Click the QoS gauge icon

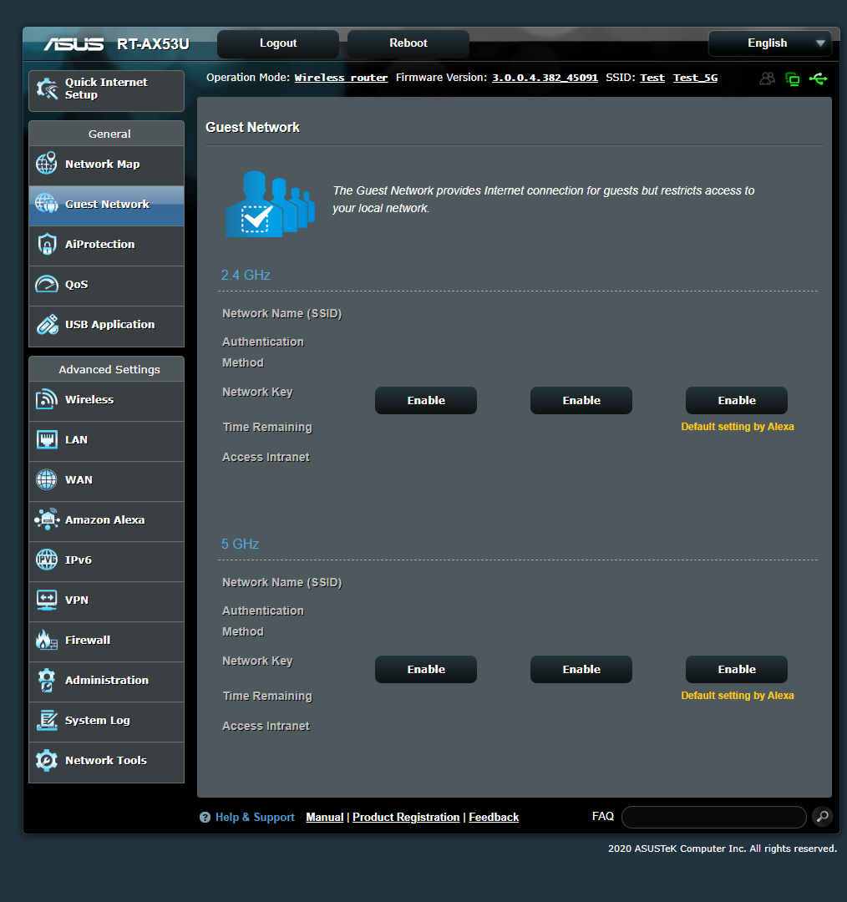point(47,284)
